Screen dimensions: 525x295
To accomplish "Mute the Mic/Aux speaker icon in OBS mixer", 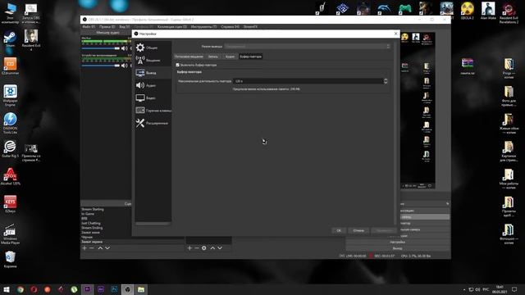I will 124,48.
